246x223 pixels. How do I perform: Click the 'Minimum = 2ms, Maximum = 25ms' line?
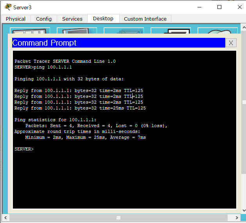pyautogui.click(x=86, y=137)
